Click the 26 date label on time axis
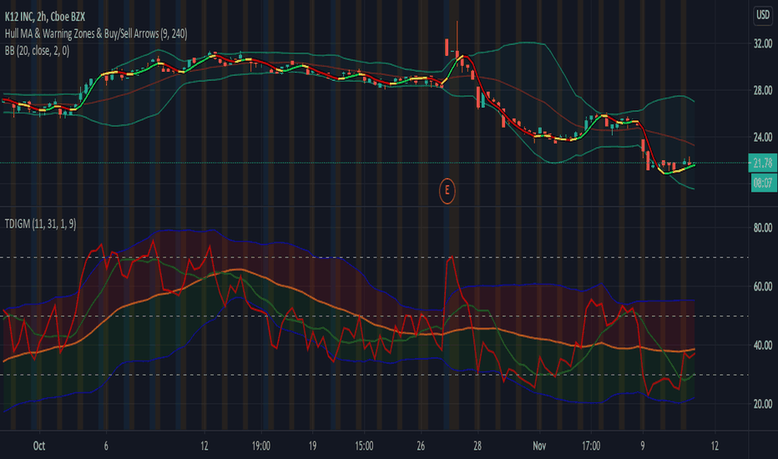The height and width of the screenshot is (459, 778). click(421, 446)
